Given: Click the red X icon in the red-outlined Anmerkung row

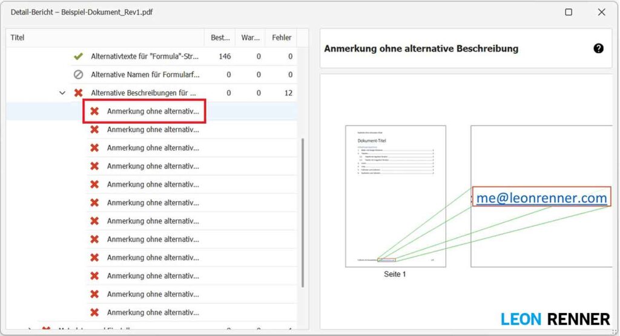Looking at the screenshot, I should point(94,111).
